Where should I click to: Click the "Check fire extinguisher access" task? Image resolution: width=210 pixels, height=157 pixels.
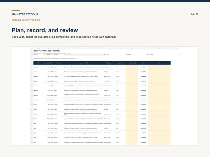(82, 95)
